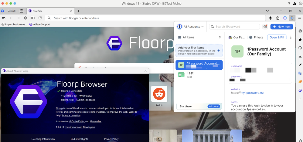Open the three-dot item options menu
303x142 pixels.
[291, 38]
